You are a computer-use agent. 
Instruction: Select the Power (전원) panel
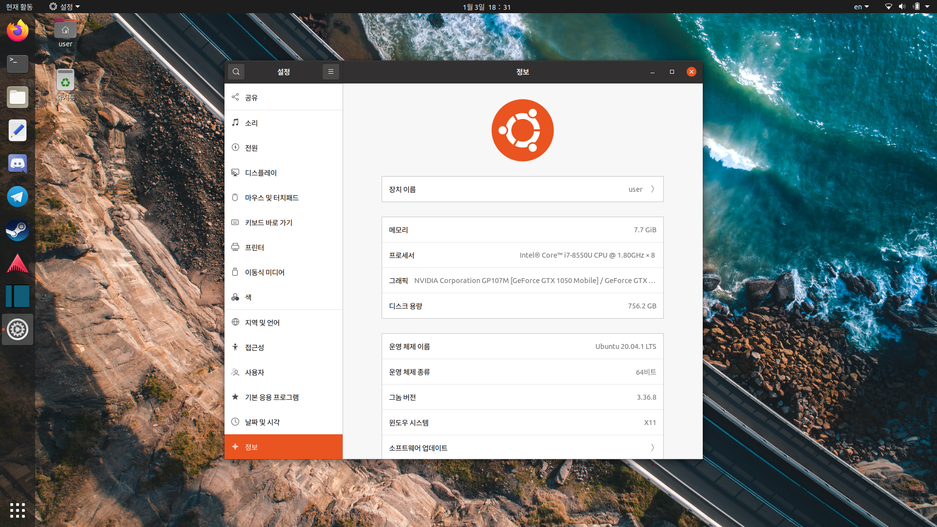[283, 148]
